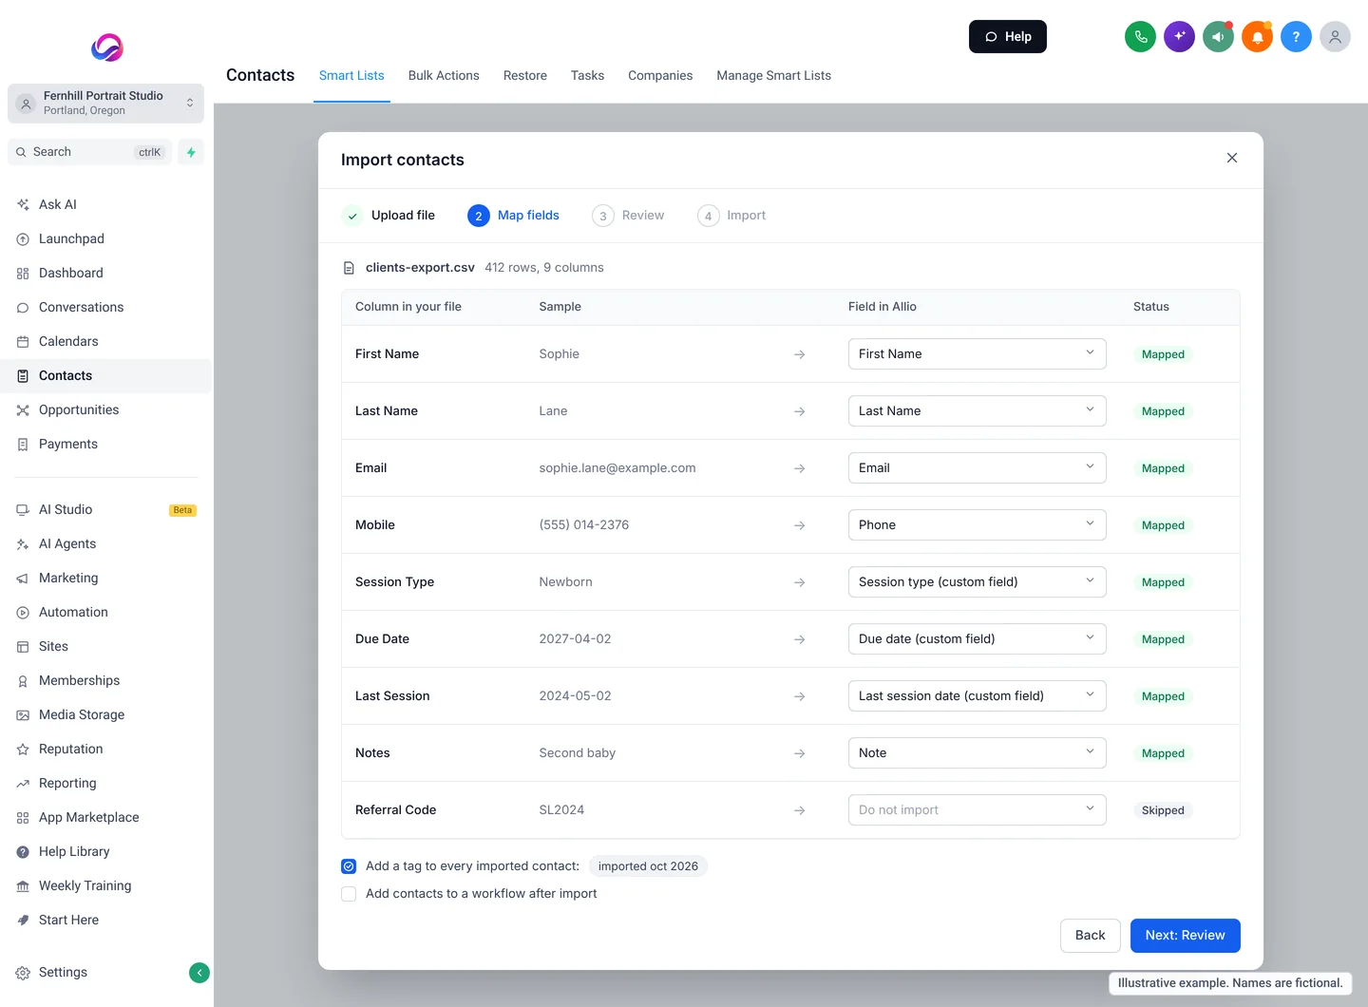Open the First Name field mapping dropdown

[x=977, y=353]
